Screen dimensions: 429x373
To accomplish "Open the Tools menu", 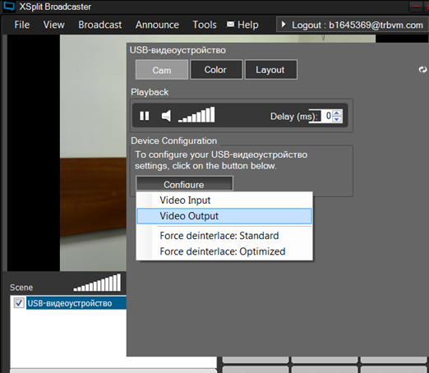I will [x=205, y=25].
